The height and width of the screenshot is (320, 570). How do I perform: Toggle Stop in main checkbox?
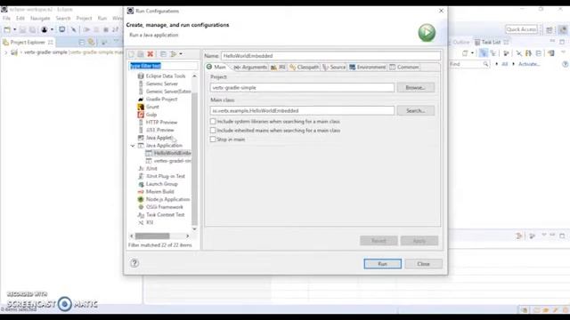[213, 140]
